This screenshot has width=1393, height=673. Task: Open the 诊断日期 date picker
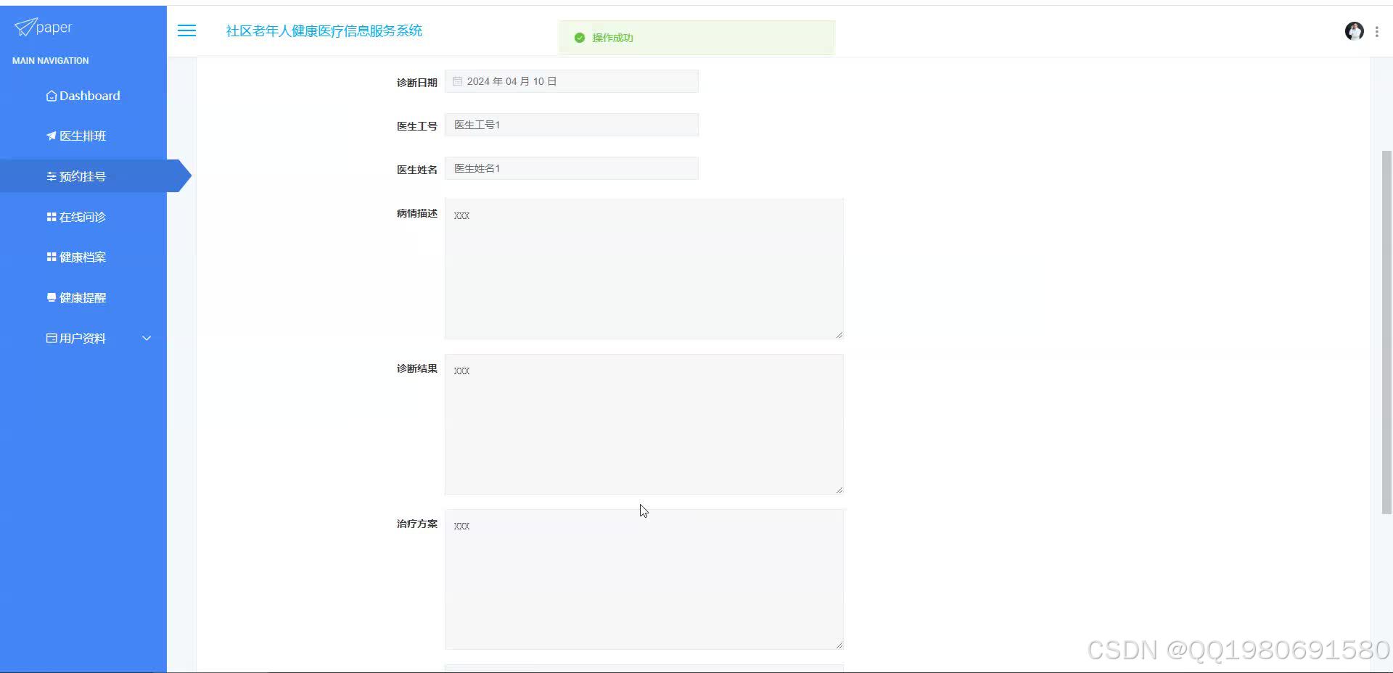(x=571, y=81)
